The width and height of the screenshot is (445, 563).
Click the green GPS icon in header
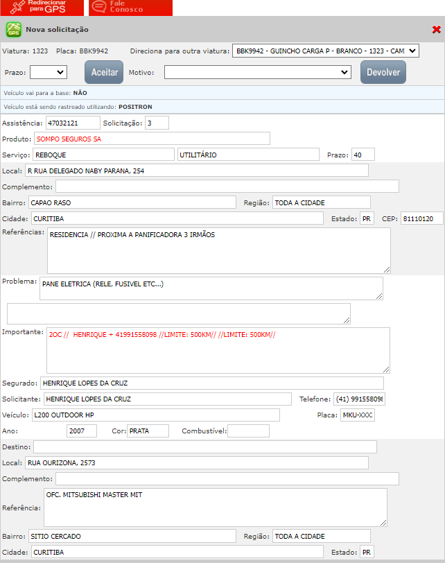(x=13, y=30)
